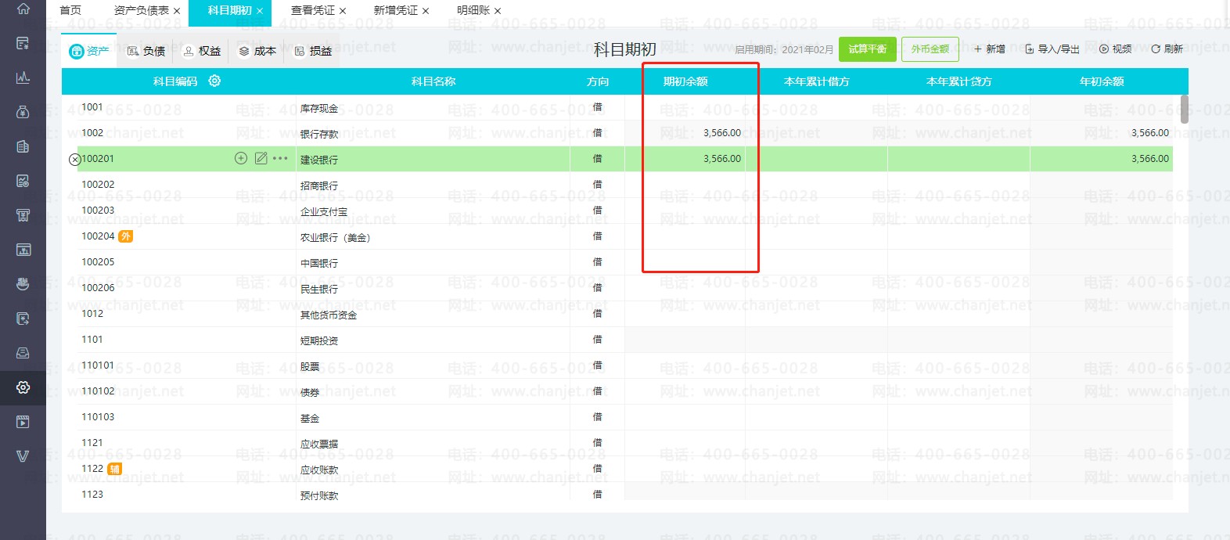This screenshot has height=540, width=1230.
Task: Click the 新增 button
Action: point(990,49)
